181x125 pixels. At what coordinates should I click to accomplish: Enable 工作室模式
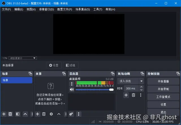point(163,97)
